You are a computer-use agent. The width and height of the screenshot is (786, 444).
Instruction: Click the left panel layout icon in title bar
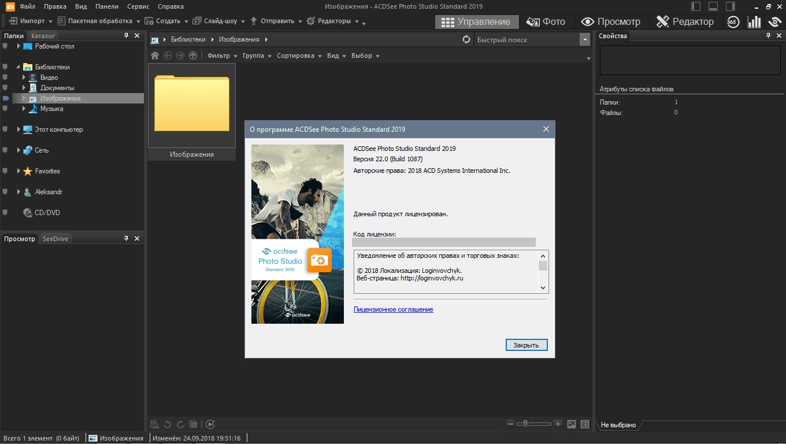point(696,6)
